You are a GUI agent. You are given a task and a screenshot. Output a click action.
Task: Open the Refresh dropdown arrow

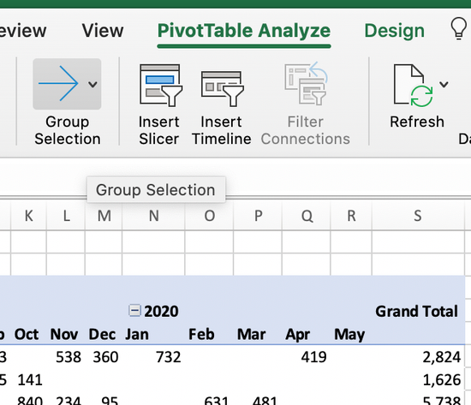pos(444,85)
